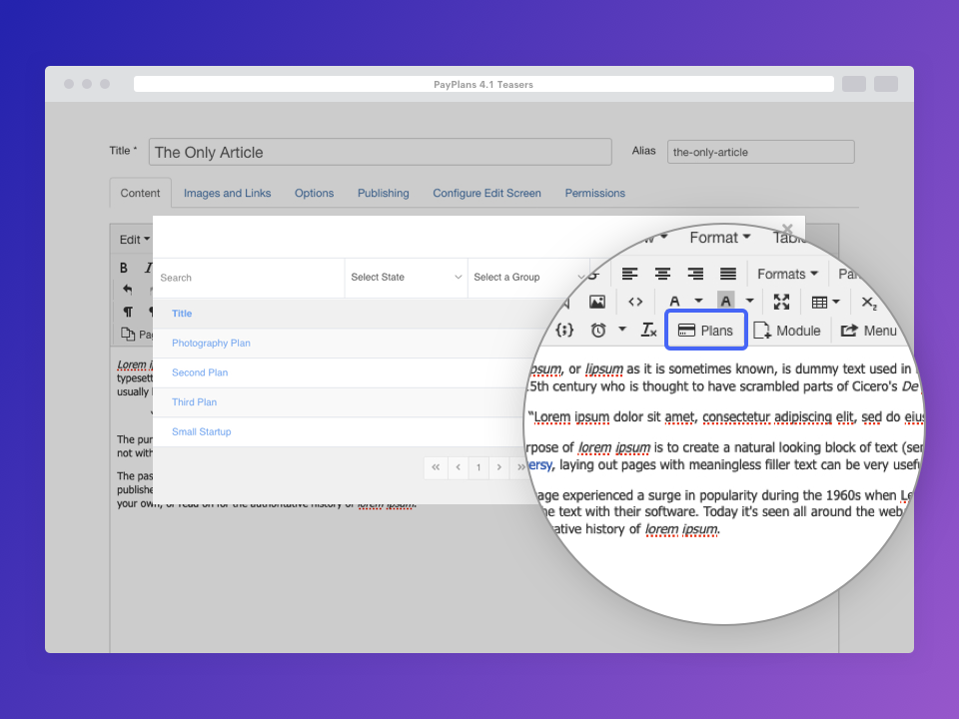Expand the Select State dropdown
The height and width of the screenshot is (719, 959).
click(406, 278)
